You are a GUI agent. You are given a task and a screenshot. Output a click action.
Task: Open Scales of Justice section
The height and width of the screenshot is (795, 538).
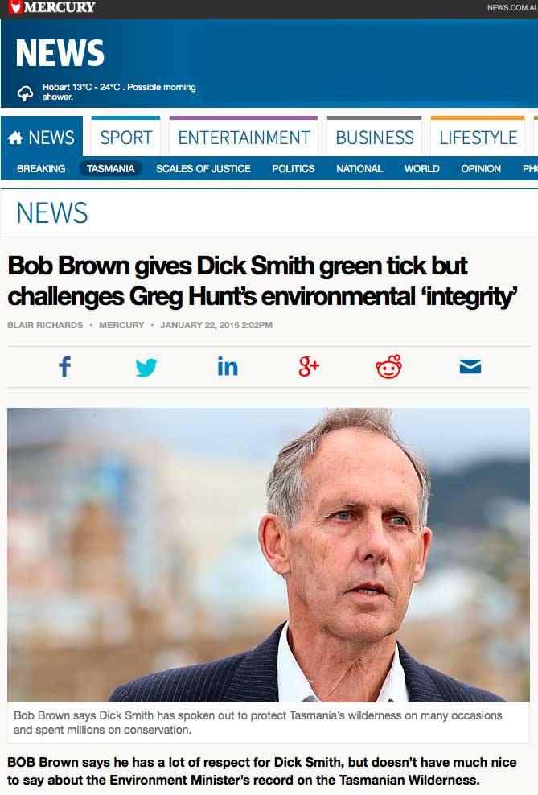tap(203, 168)
